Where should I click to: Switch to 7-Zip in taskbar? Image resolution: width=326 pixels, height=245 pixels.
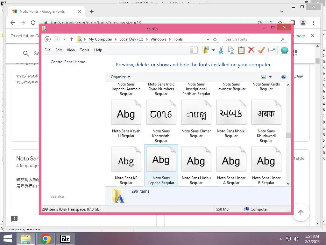point(65,239)
